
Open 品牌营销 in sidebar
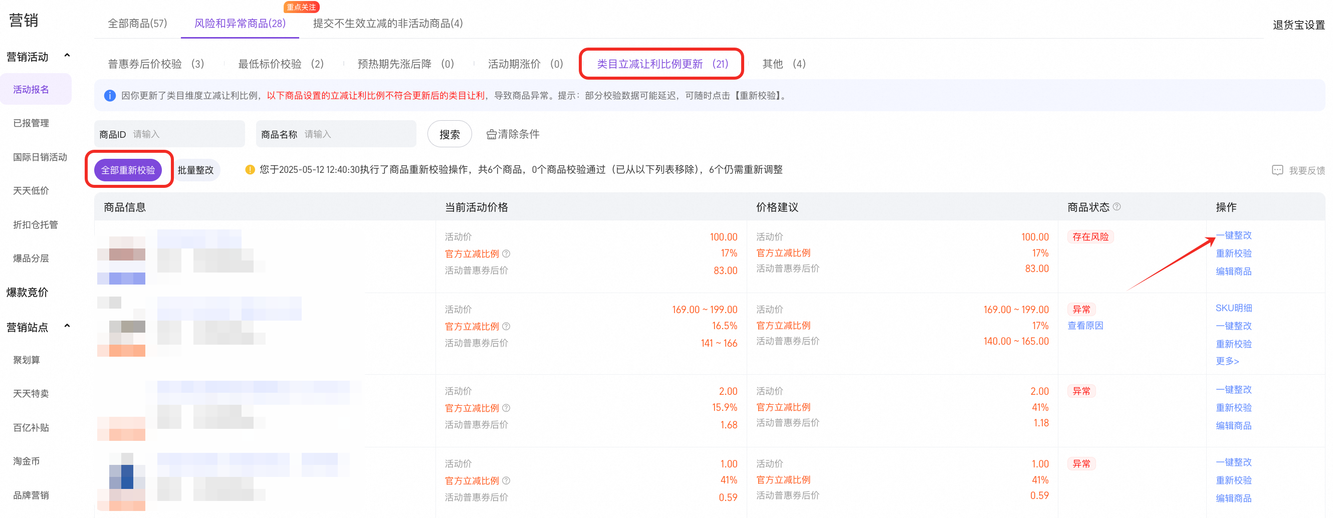click(31, 495)
